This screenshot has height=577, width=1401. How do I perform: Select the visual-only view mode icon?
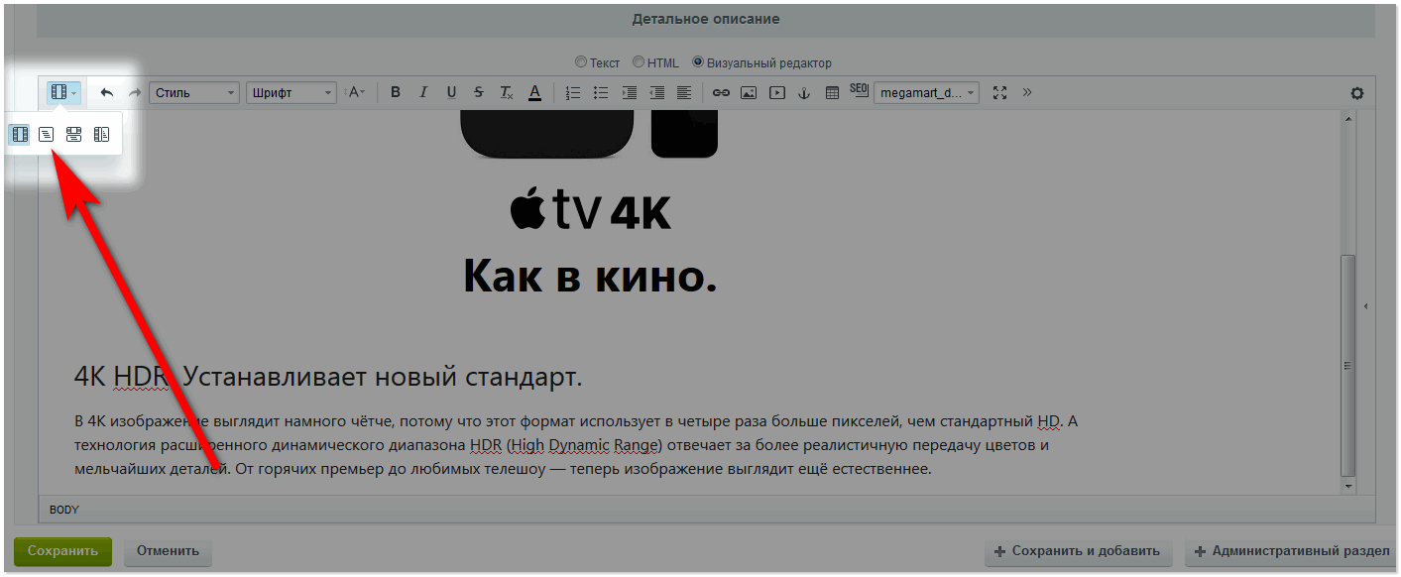(19, 134)
